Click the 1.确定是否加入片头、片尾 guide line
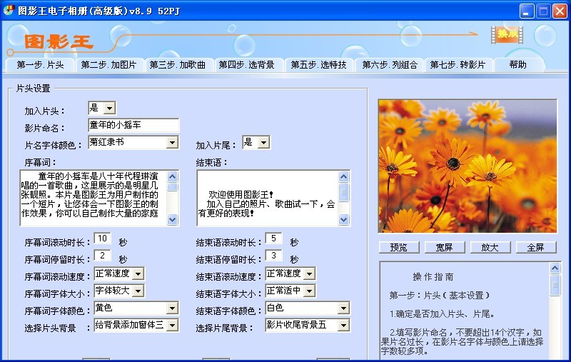This screenshot has width=571, height=362. tap(442, 314)
